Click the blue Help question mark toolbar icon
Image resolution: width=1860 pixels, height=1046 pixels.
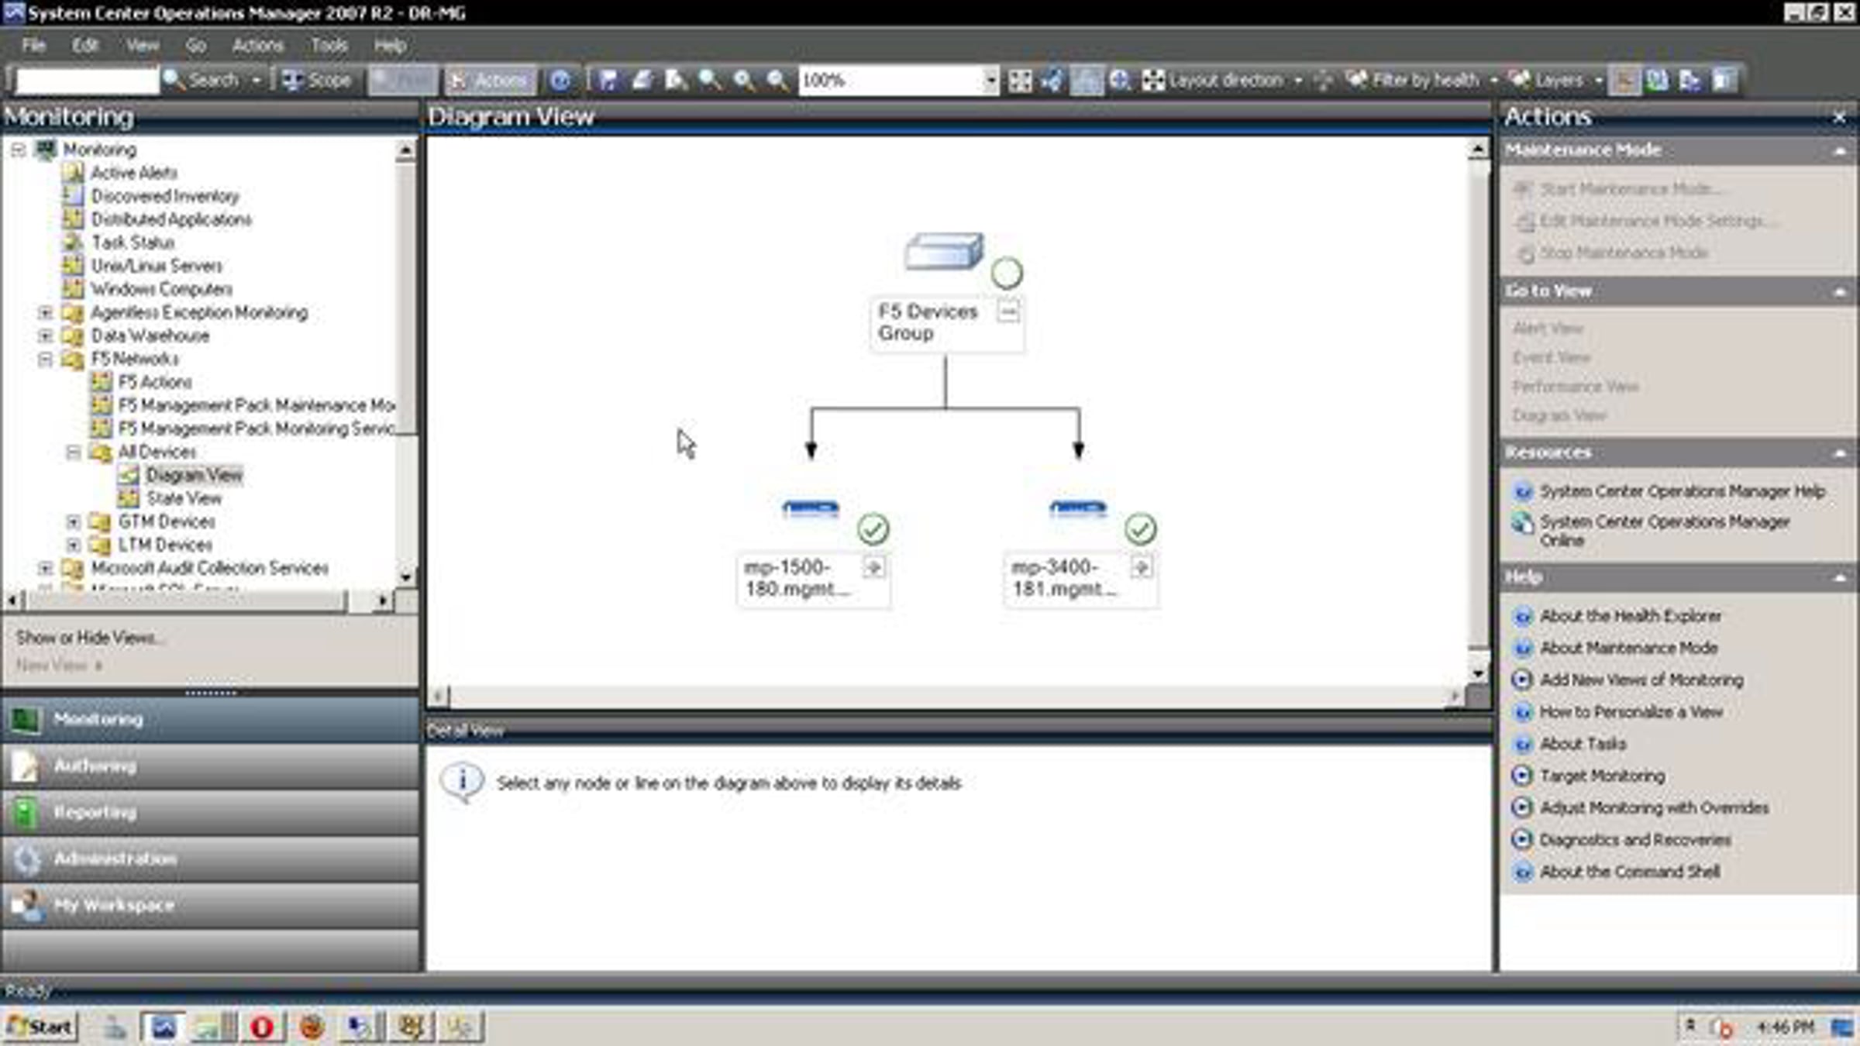[560, 80]
